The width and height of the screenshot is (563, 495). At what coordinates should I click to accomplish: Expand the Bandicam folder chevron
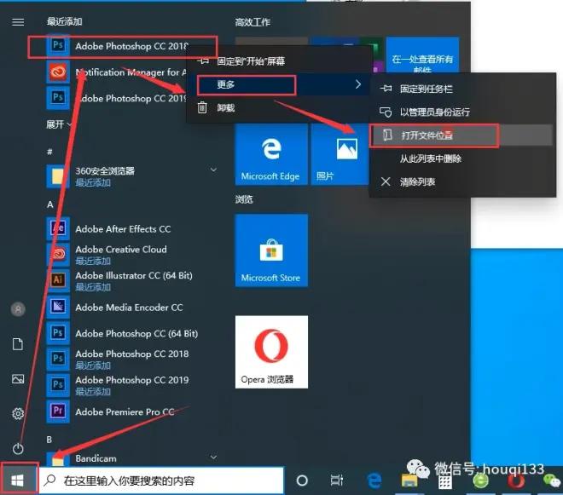[213, 457]
